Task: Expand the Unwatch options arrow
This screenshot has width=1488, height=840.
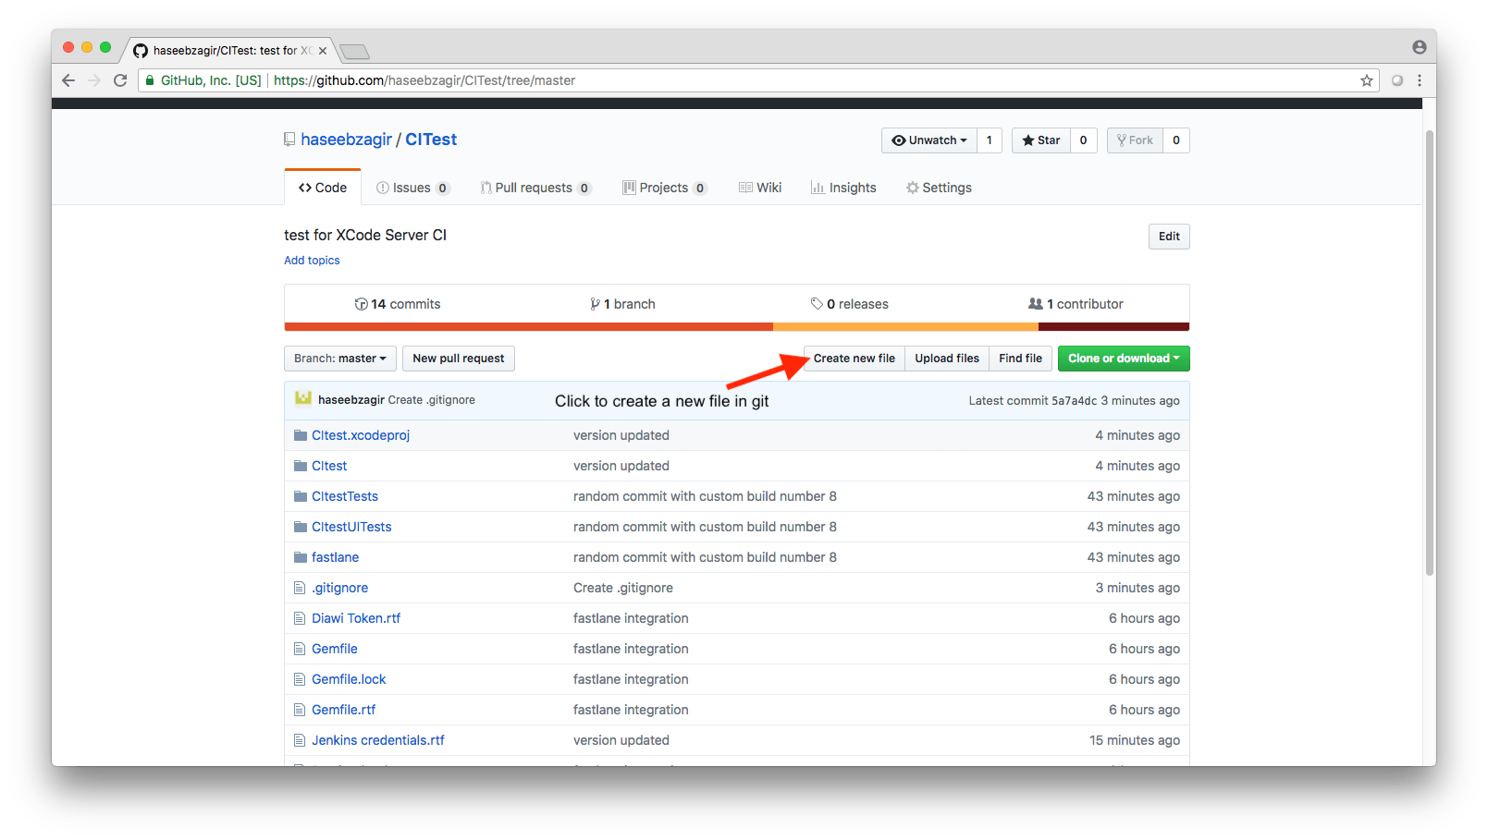Action: tap(964, 140)
